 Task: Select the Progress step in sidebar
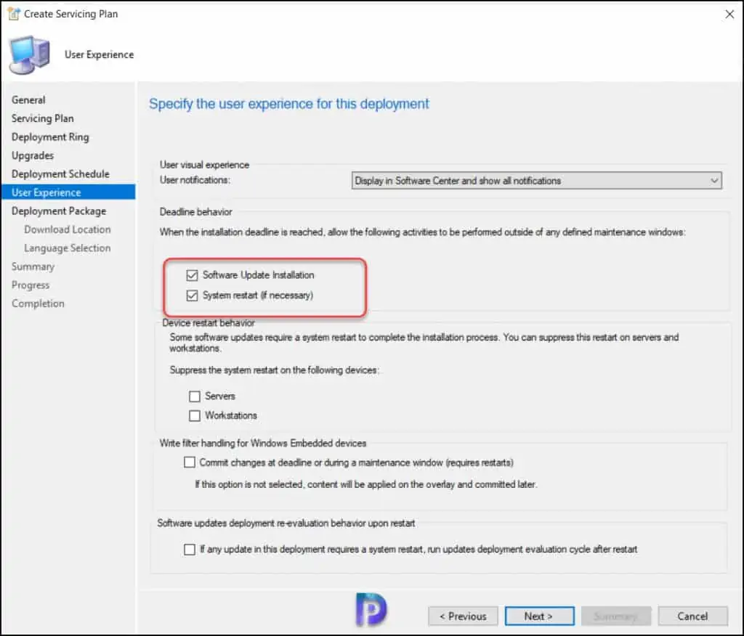point(31,285)
